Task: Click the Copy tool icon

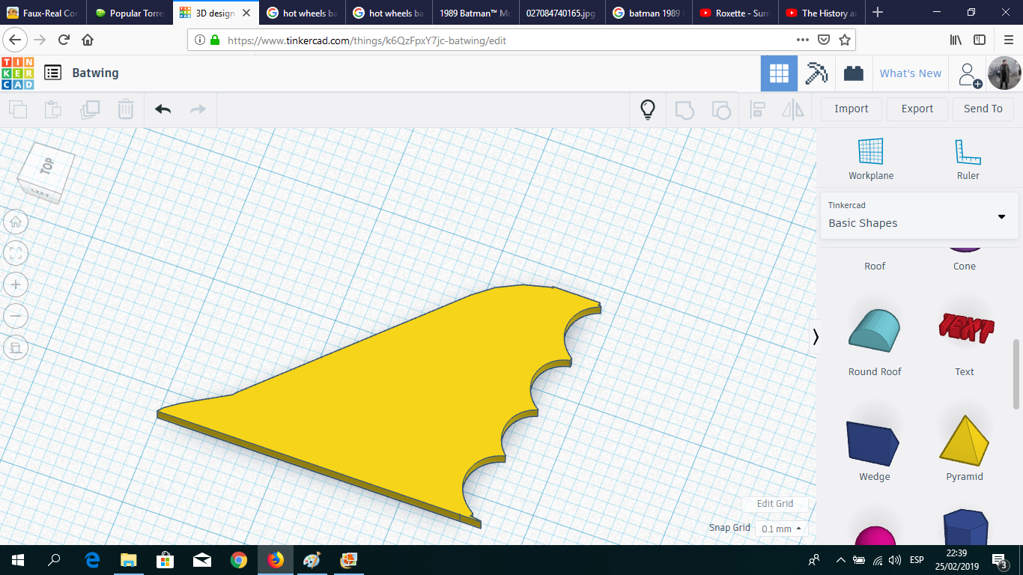Action: 18,109
